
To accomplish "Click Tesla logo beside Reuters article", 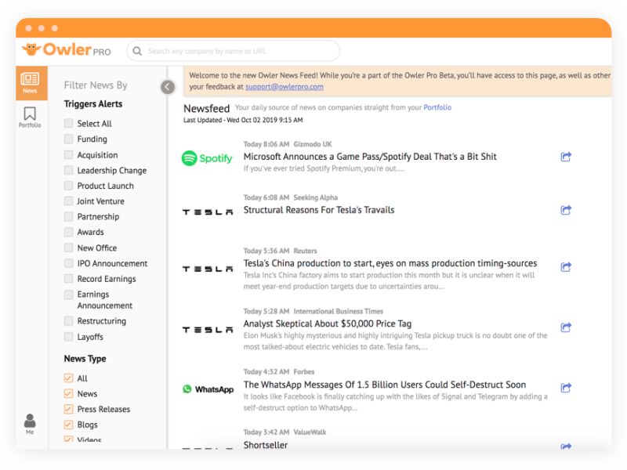I will 208,269.
